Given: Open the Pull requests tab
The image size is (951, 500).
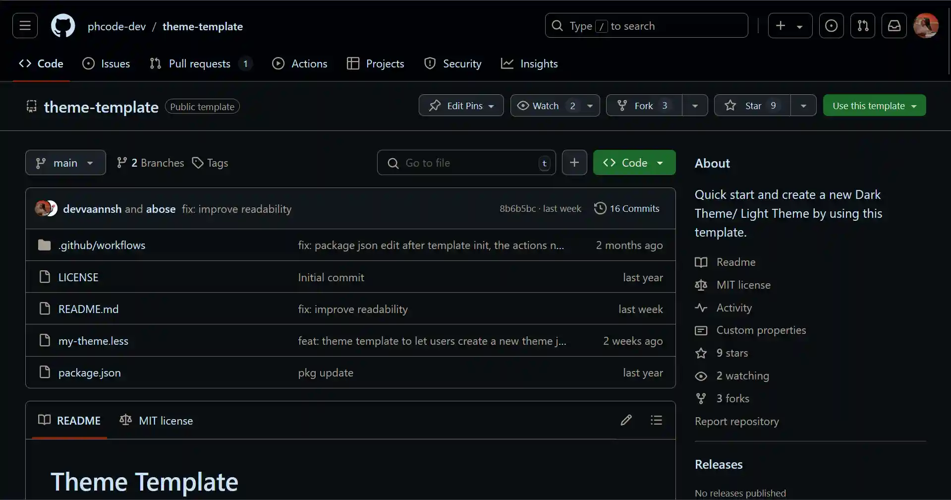Looking at the screenshot, I should tap(201, 63).
